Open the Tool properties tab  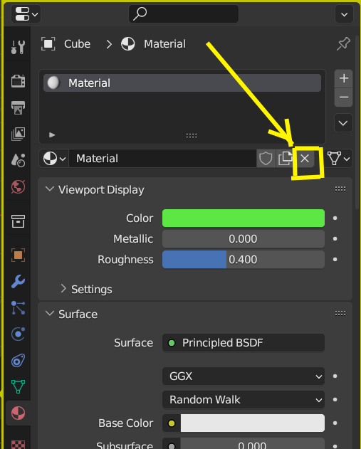[18, 47]
